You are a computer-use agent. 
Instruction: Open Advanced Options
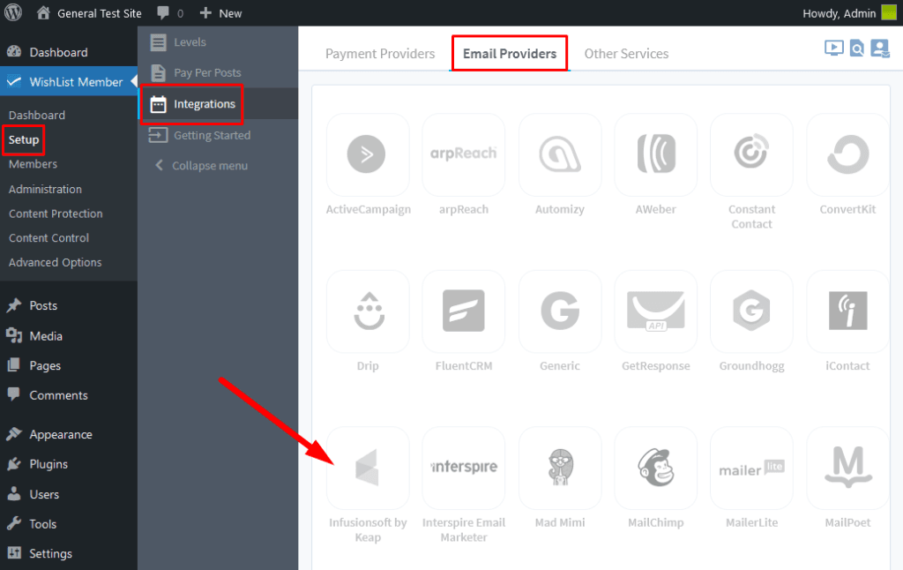pyautogui.click(x=55, y=263)
